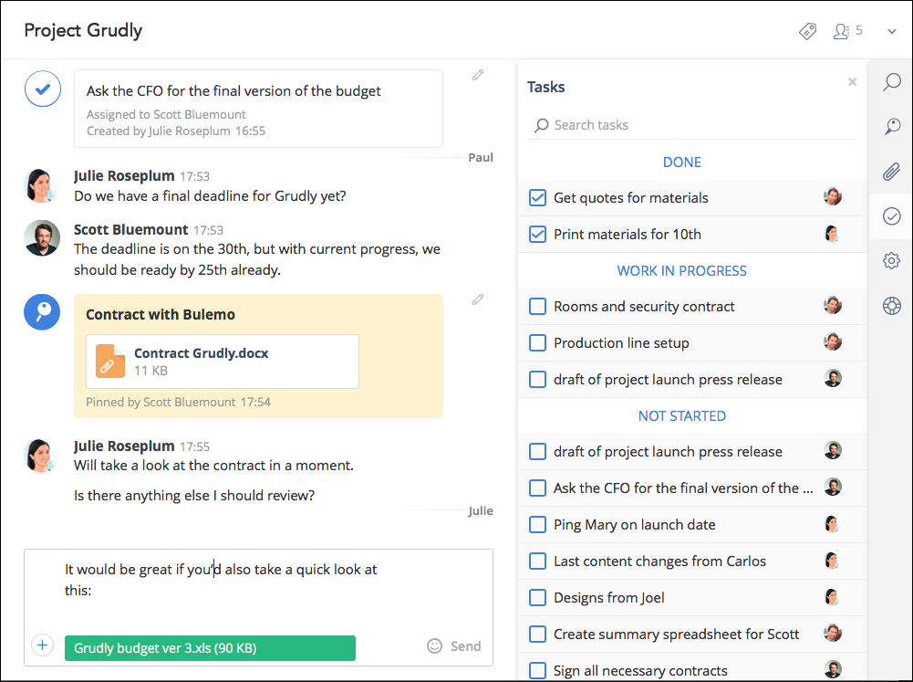The height and width of the screenshot is (682, 913).
Task: Check Ping Mary on launch date
Action: coord(537,525)
